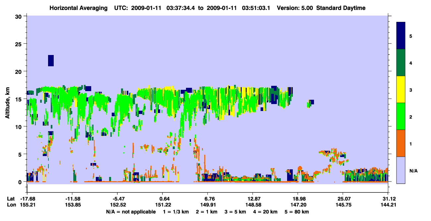
Task: Click the longitude label 144.21
Action: pos(388,205)
